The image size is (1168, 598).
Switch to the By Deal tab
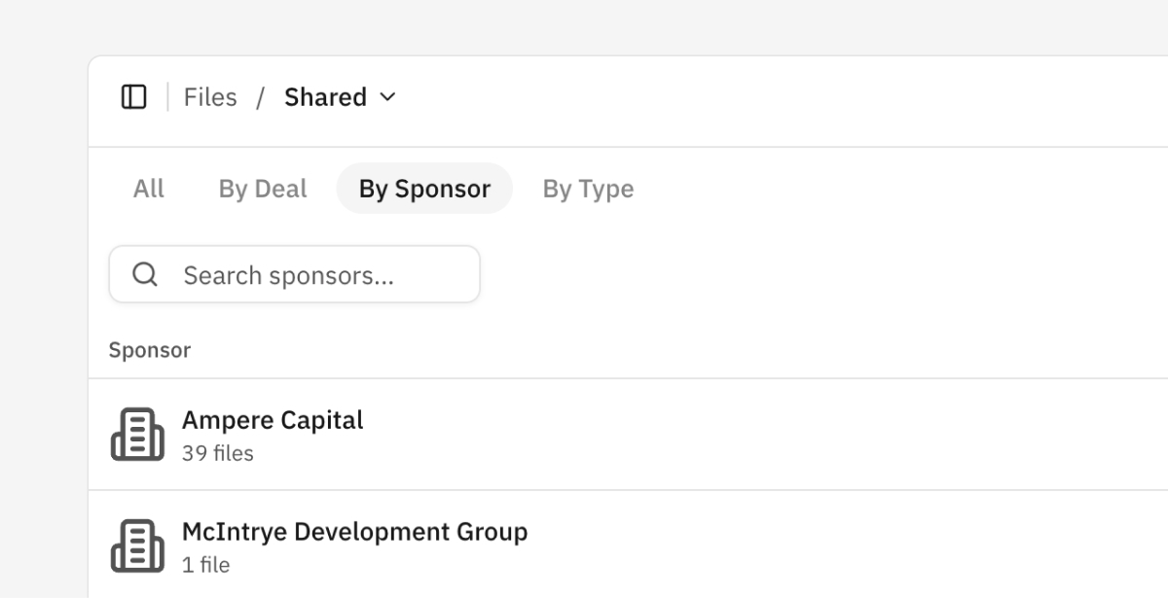click(x=263, y=189)
